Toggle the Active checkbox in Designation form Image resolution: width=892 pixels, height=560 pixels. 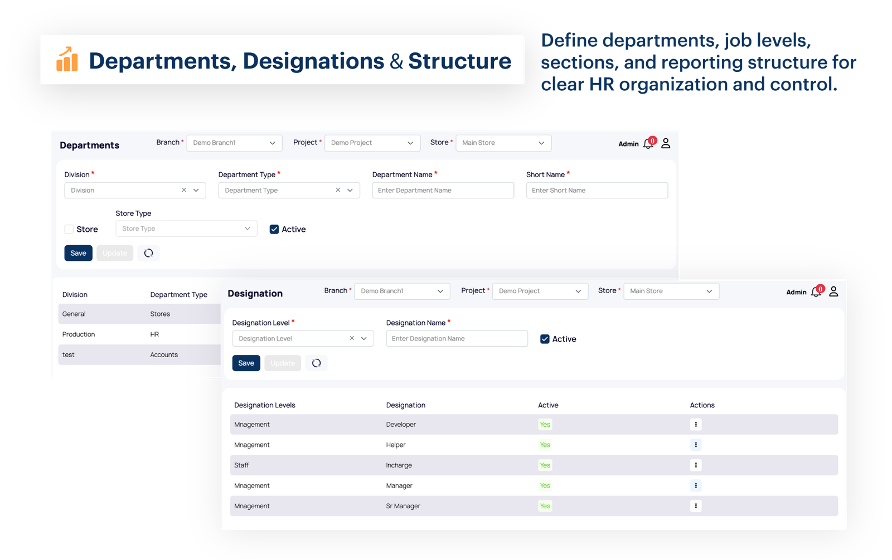click(545, 339)
